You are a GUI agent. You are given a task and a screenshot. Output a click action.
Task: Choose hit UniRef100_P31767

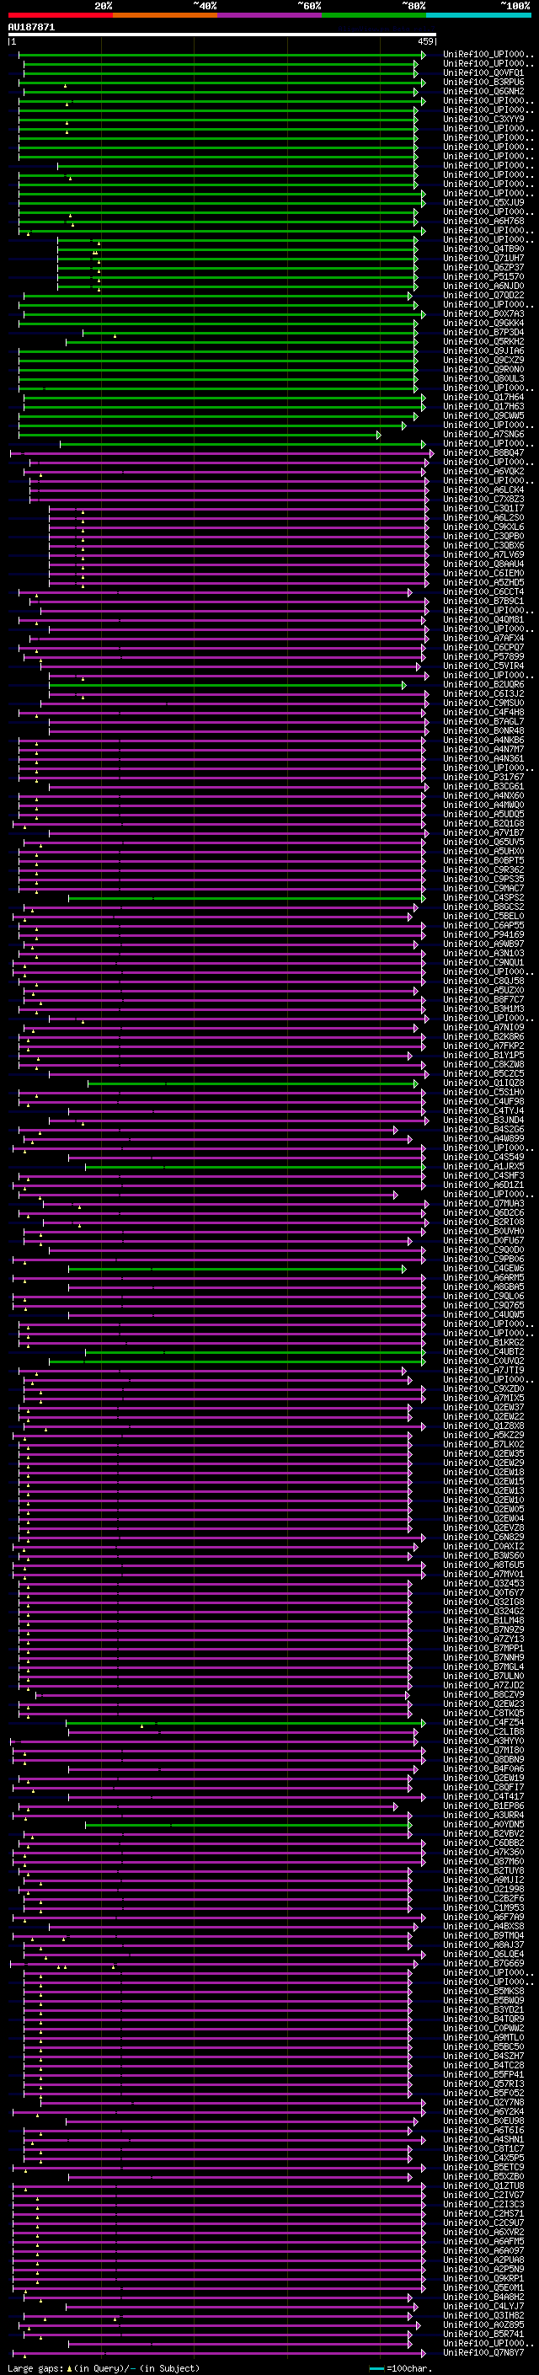(483, 778)
